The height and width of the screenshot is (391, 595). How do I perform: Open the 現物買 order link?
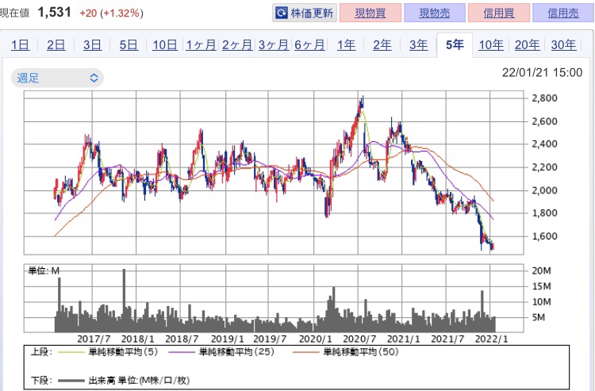(x=370, y=13)
